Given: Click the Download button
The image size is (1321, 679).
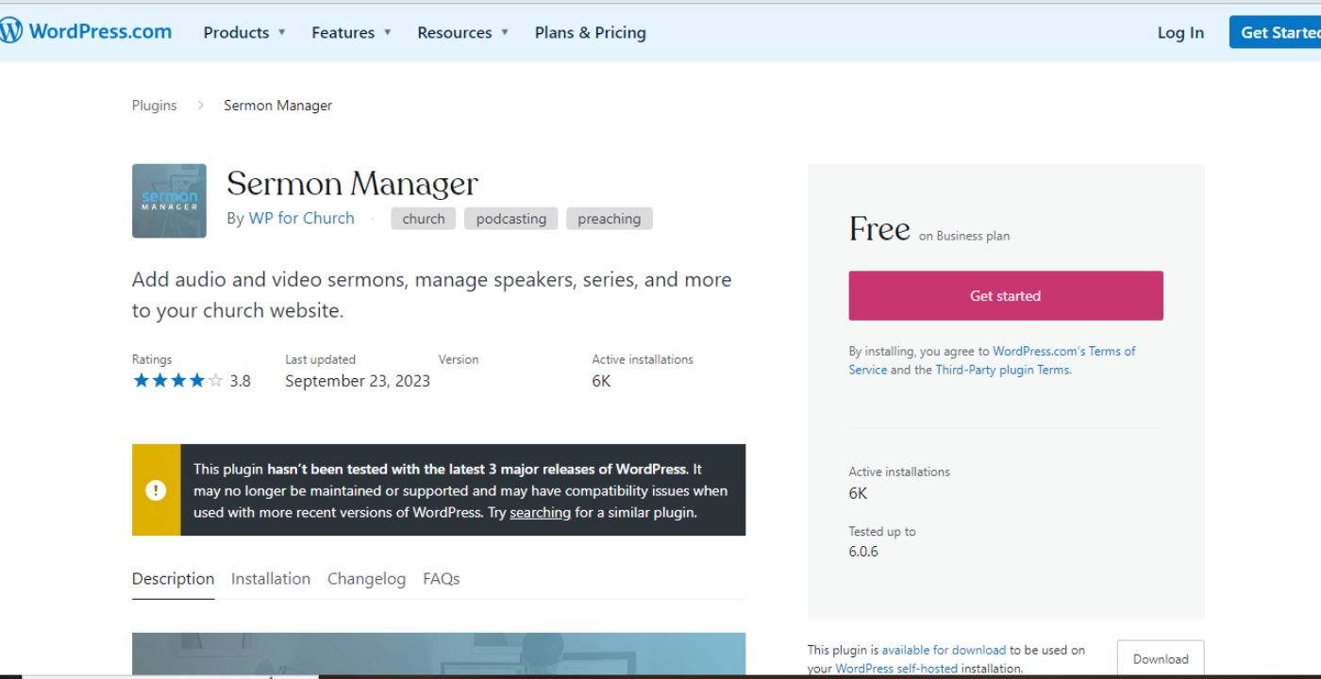Looking at the screenshot, I should coord(1161,659).
